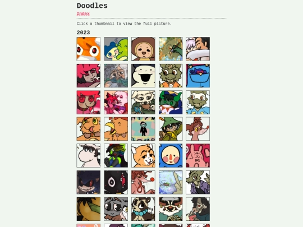
Task: Open the white open-mouth blob thumbnail
Action: [143, 76]
